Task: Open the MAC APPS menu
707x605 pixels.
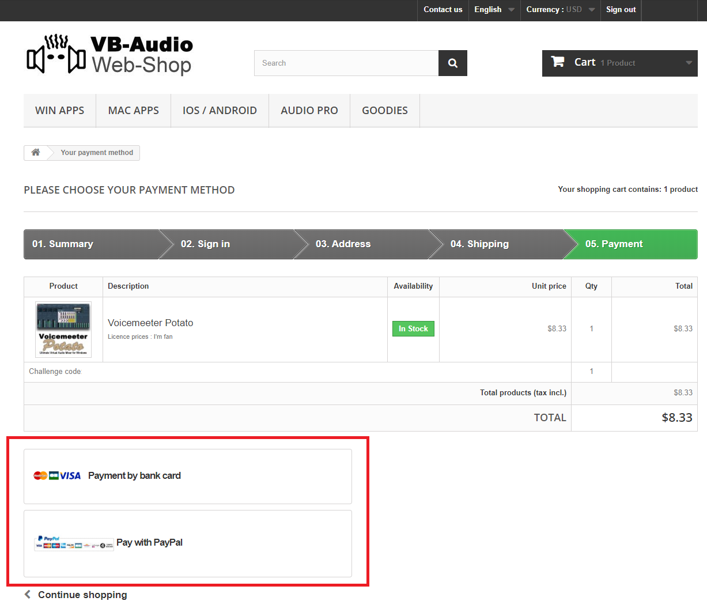Action: [x=134, y=111]
